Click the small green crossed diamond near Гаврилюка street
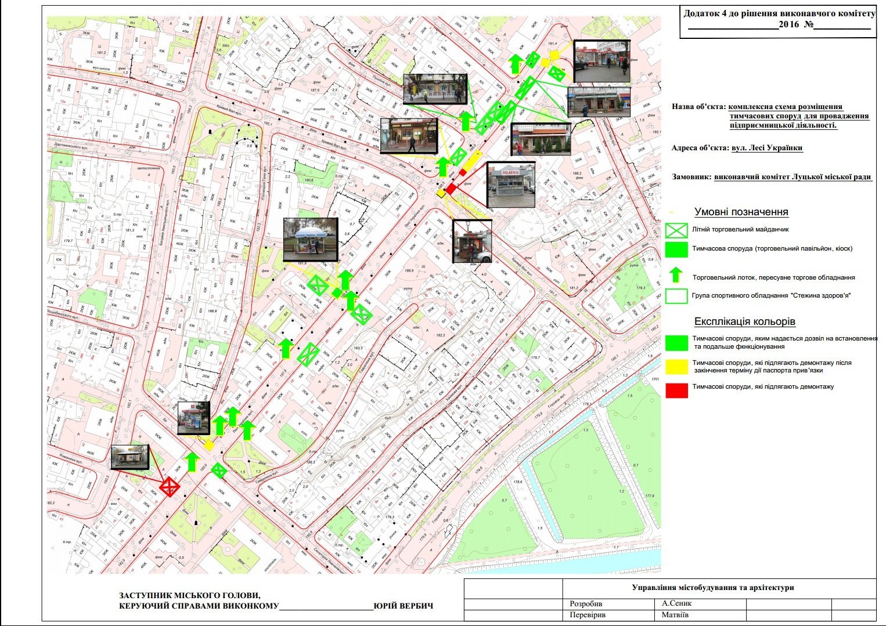This screenshot has height=626, width=886. click(x=218, y=471)
